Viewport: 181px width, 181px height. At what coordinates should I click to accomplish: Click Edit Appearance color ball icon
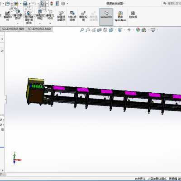click(138, 30)
